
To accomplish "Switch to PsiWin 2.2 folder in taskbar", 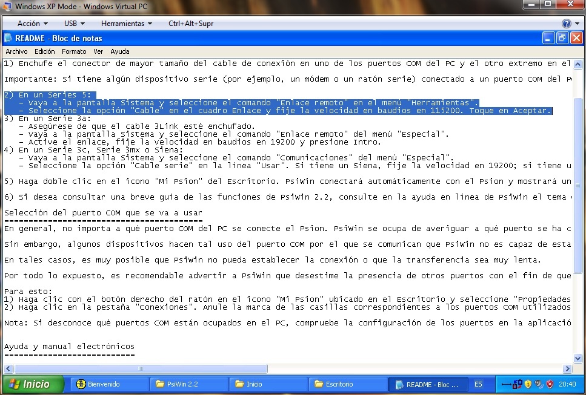I will pyautogui.click(x=188, y=384).
